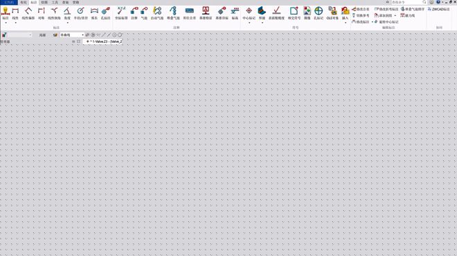Toggle the pick filter icon before curve box
Image resolution: width=457 pixels, height=256 pixels.
point(55,35)
